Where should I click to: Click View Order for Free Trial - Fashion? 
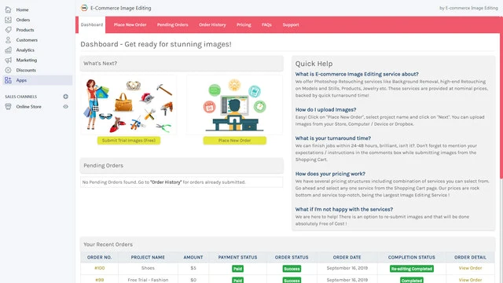470,280
